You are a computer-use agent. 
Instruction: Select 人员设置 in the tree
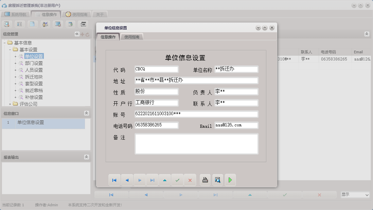coord(34,70)
